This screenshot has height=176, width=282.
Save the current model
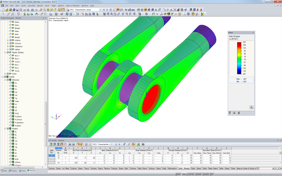click(17, 10)
